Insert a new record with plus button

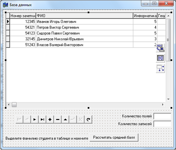[x=50, y=119]
